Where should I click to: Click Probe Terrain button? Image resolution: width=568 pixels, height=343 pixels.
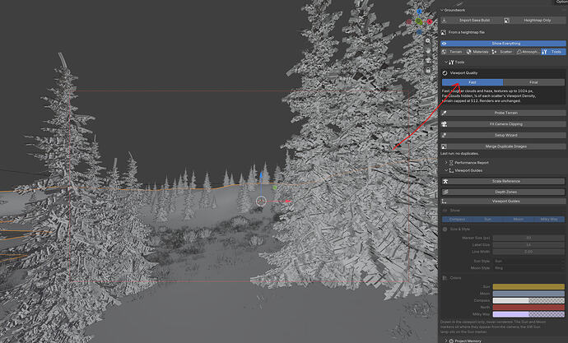tap(503, 113)
